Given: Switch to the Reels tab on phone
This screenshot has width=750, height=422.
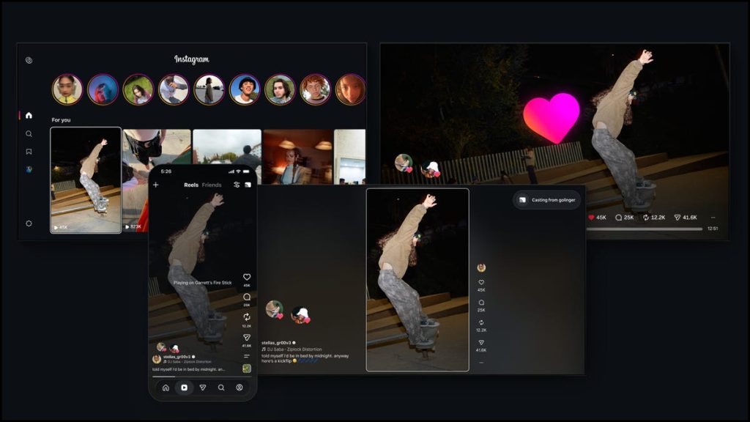Looking at the screenshot, I should tap(191, 185).
